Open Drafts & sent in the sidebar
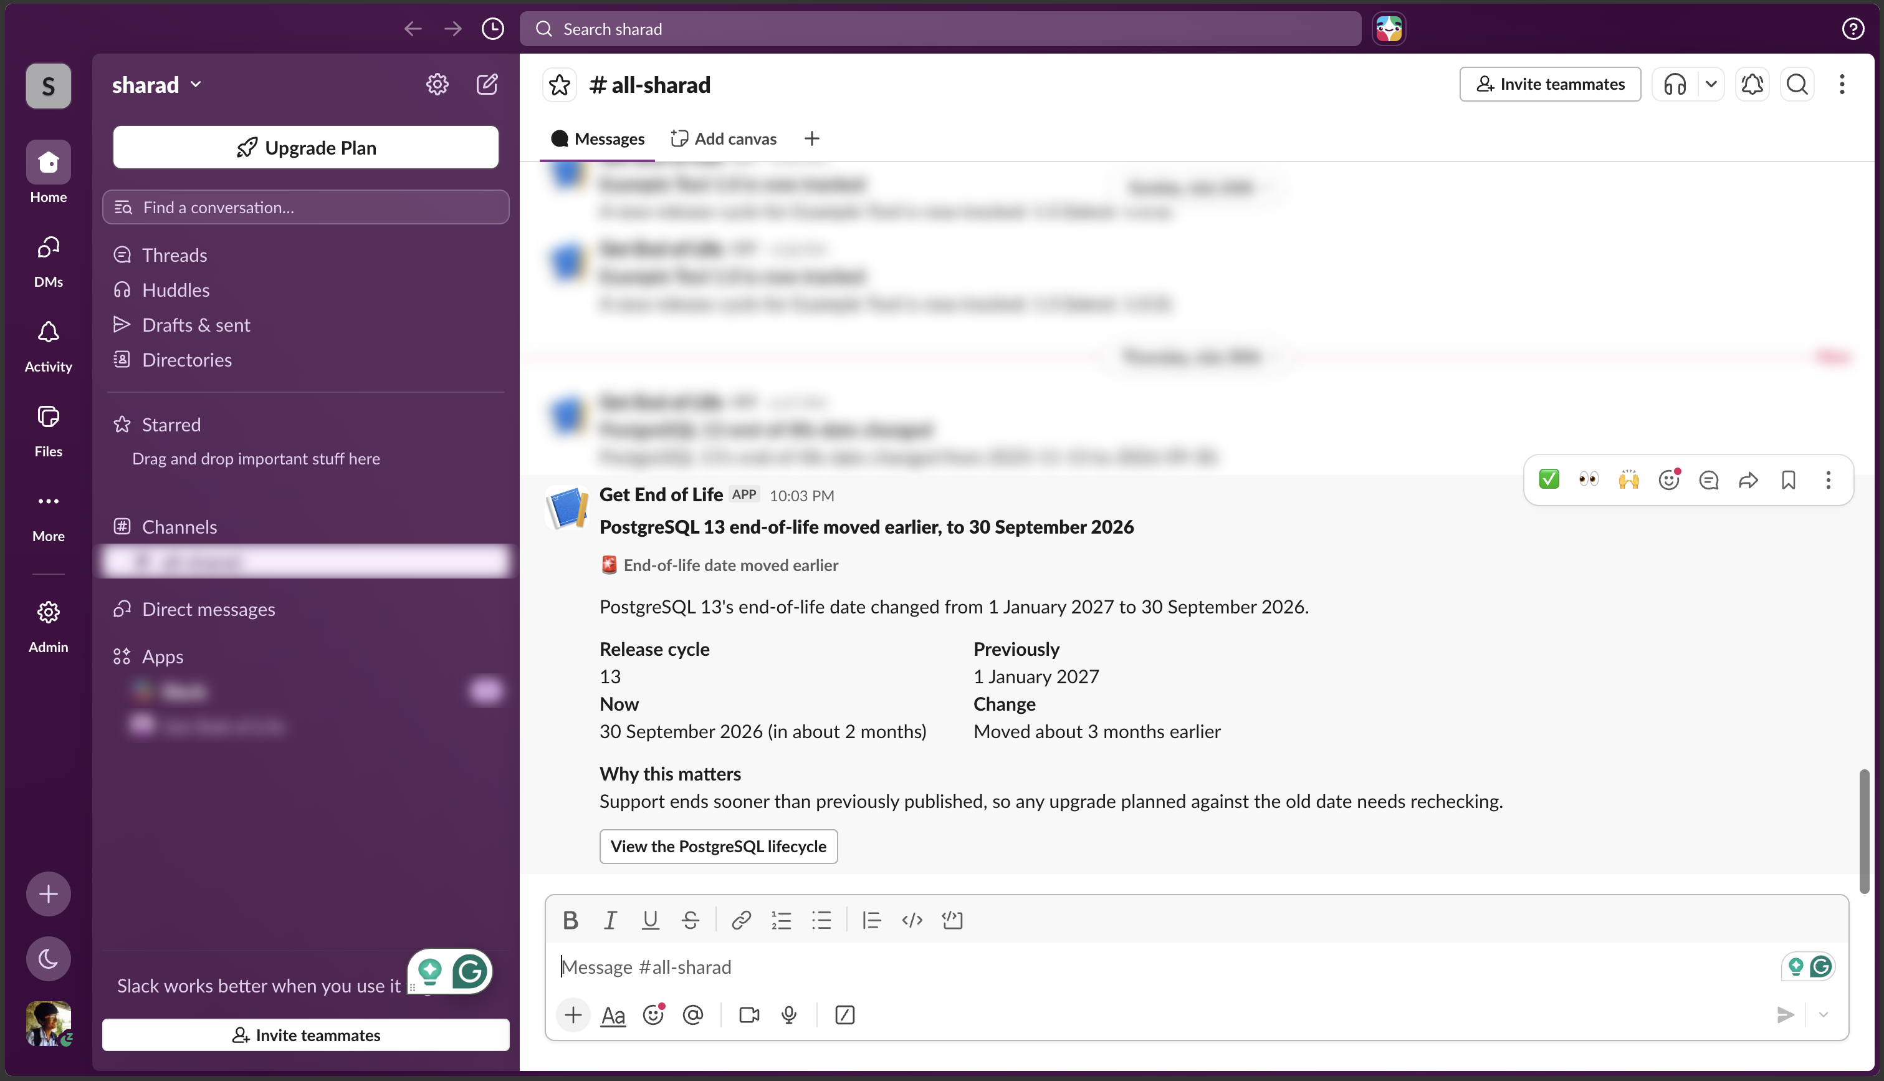This screenshot has width=1884, height=1081. click(x=306, y=325)
